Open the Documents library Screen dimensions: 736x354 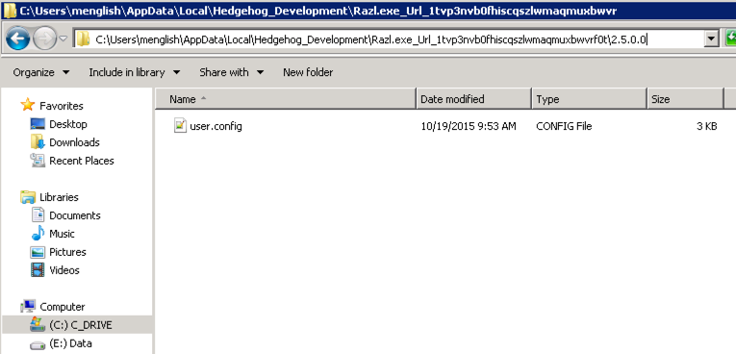click(x=75, y=215)
